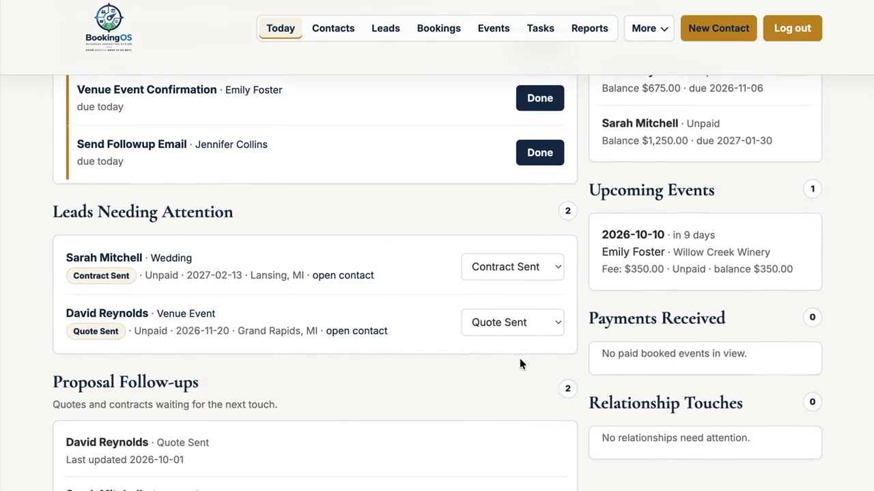The height and width of the screenshot is (491, 874).
Task: Click Sarah Mitchell Unpaid balance entry
Action: click(x=705, y=132)
